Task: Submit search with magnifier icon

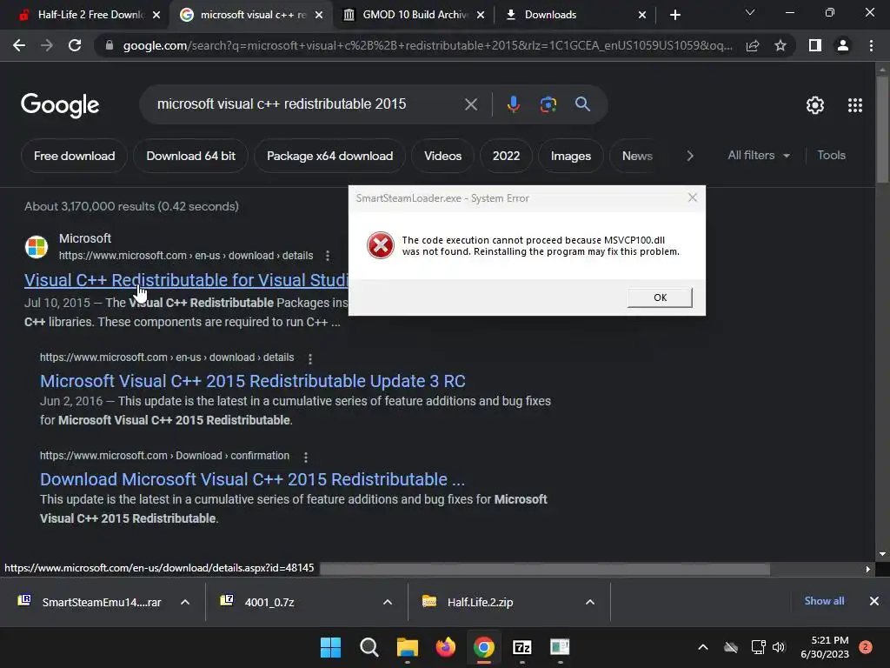Action: point(583,104)
